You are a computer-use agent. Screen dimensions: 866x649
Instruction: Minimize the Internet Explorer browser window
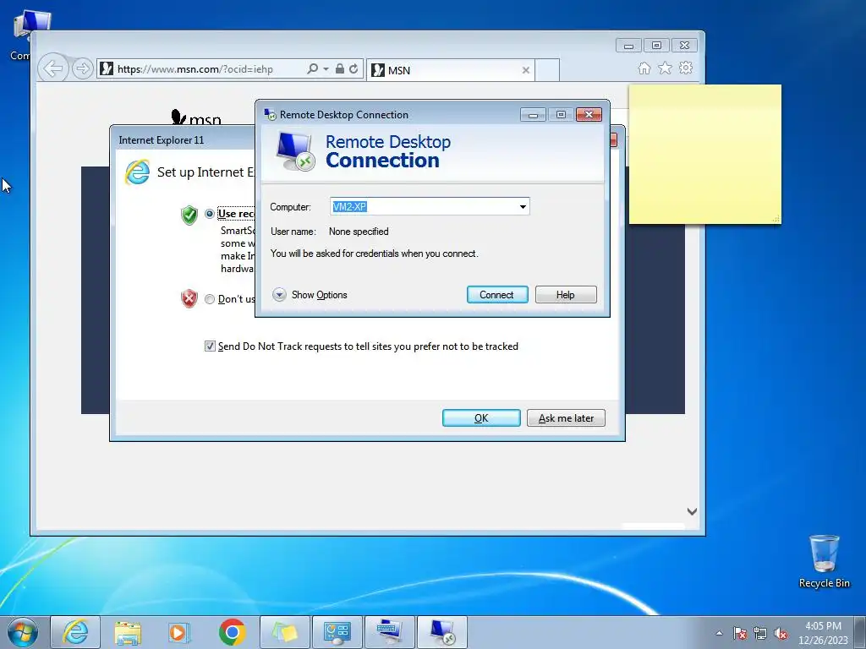[x=628, y=46]
